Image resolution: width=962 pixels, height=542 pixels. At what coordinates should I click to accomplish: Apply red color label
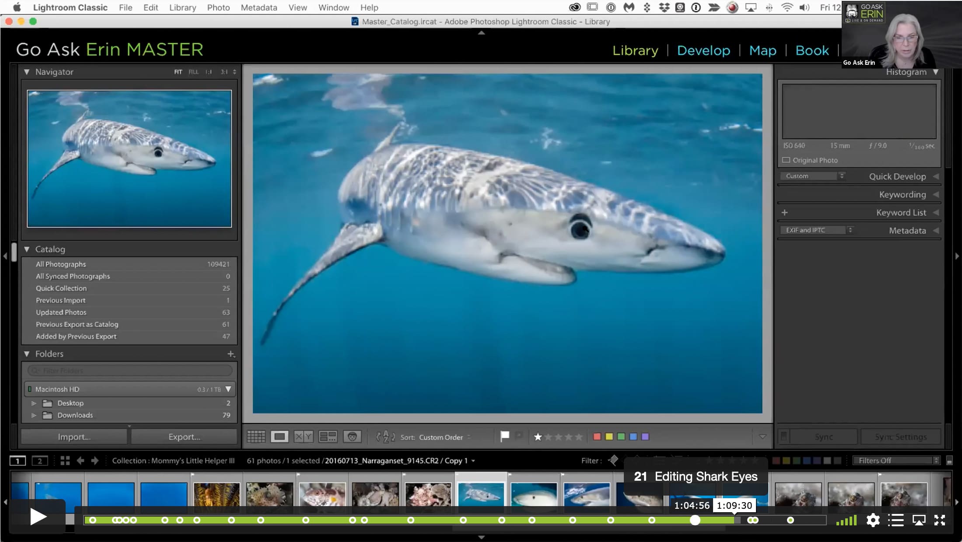point(597,436)
